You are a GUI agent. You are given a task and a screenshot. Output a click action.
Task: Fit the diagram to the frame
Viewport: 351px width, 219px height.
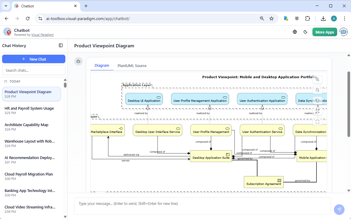(317, 121)
